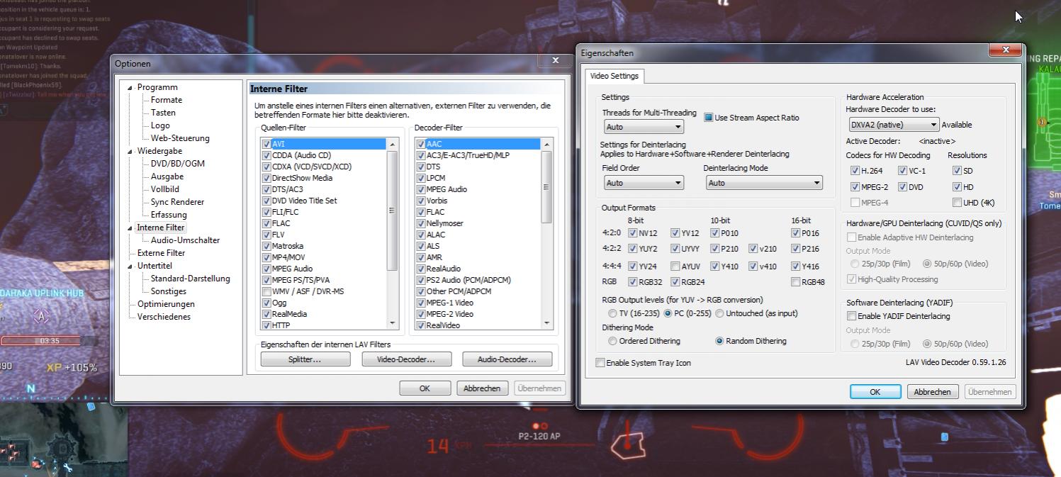The width and height of the screenshot is (1061, 477).
Task: Click Quellen-Filter scrollbar down arrow
Action: 393,323
